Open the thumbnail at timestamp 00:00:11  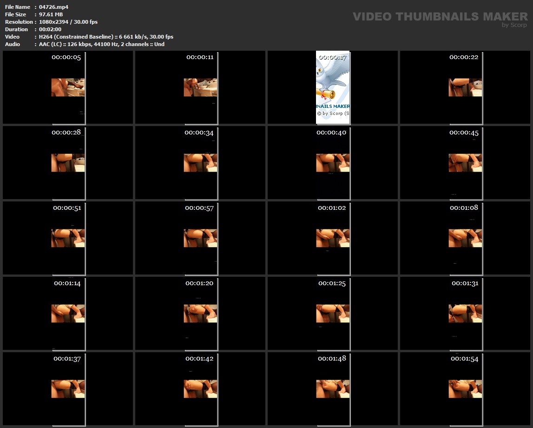pyautogui.click(x=200, y=87)
